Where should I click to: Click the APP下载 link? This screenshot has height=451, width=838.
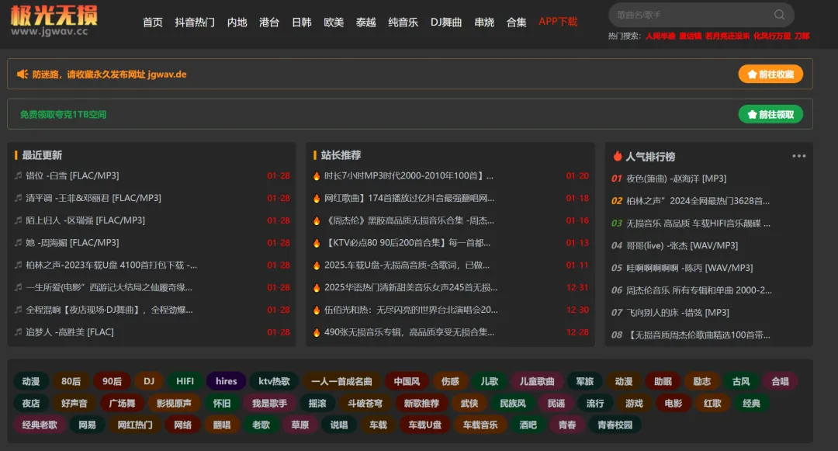[558, 22]
